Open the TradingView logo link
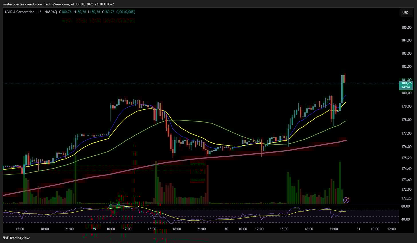417x243 pixels. pos(16,238)
